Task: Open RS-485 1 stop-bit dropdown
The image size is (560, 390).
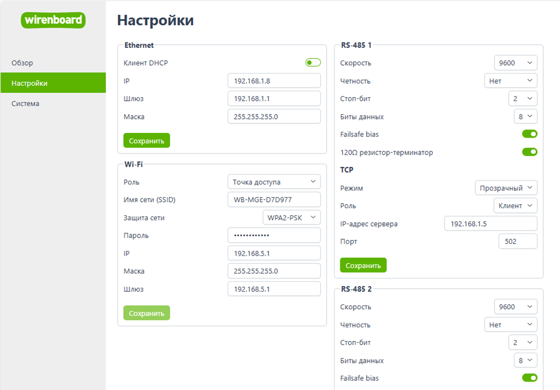Action: pos(523,98)
